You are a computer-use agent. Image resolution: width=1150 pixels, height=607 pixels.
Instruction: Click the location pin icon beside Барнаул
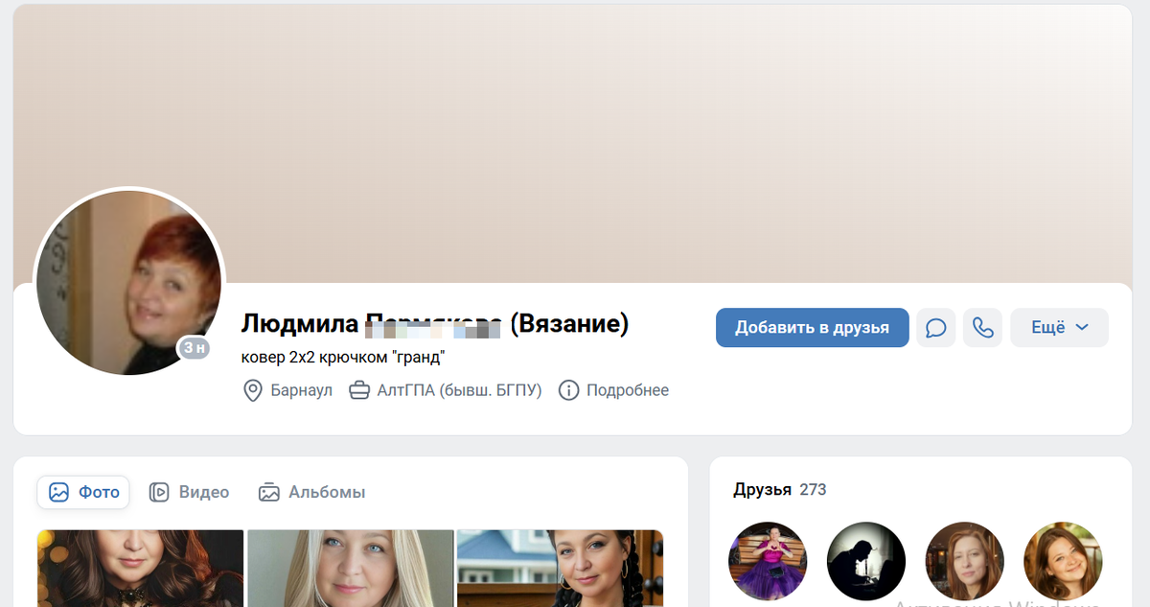pos(253,390)
